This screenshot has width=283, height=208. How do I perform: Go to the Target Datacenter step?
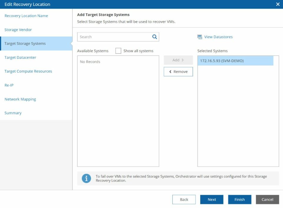20,57
